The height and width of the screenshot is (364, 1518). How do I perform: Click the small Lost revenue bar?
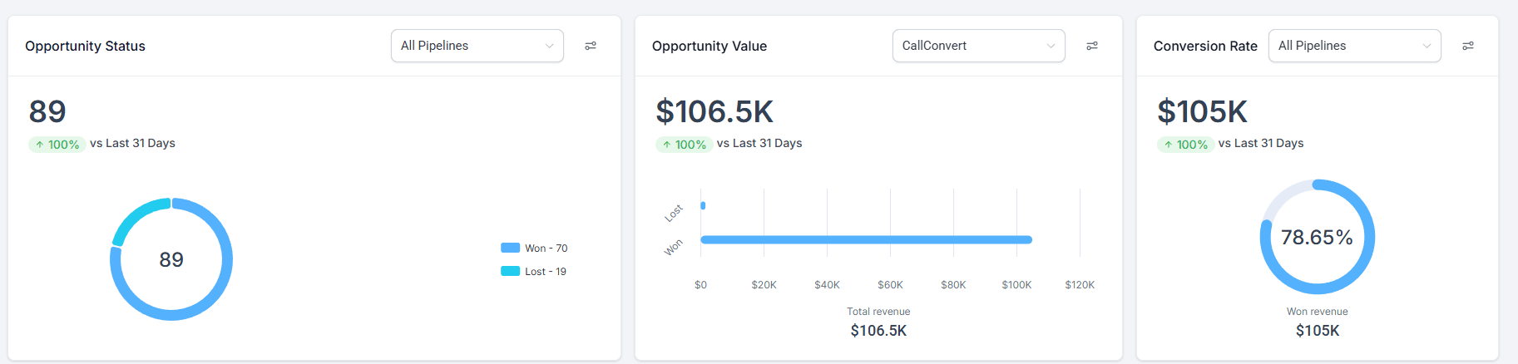tap(703, 205)
